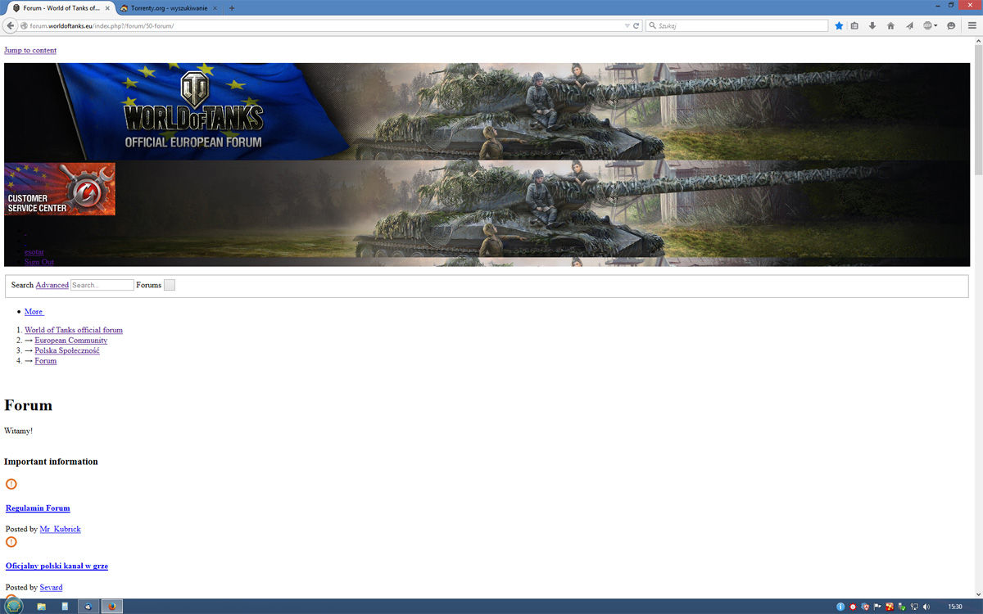Go to World of Tanks official forum breadcrumb
This screenshot has width=983, height=614.
pos(74,330)
